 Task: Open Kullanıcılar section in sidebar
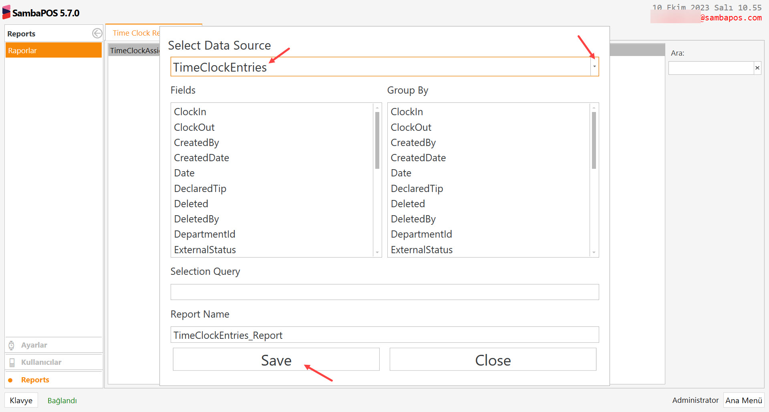coord(41,362)
